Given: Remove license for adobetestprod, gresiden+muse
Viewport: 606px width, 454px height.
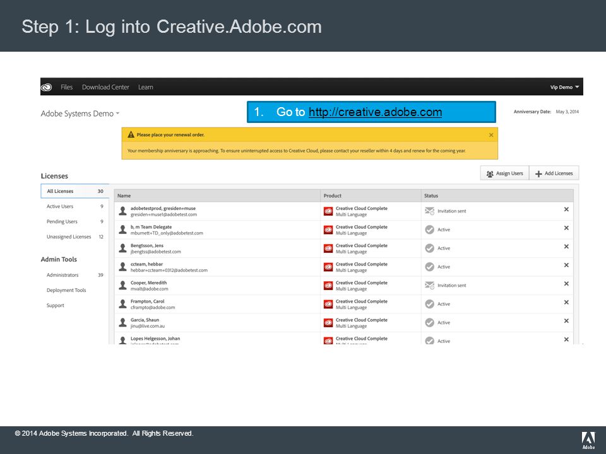Looking at the screenshot, I should click(x=566, y=209).
